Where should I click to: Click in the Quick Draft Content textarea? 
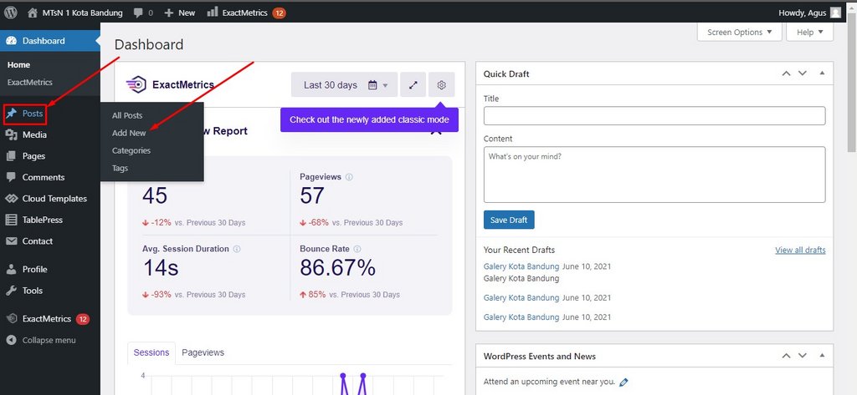[x=654, y=175]
